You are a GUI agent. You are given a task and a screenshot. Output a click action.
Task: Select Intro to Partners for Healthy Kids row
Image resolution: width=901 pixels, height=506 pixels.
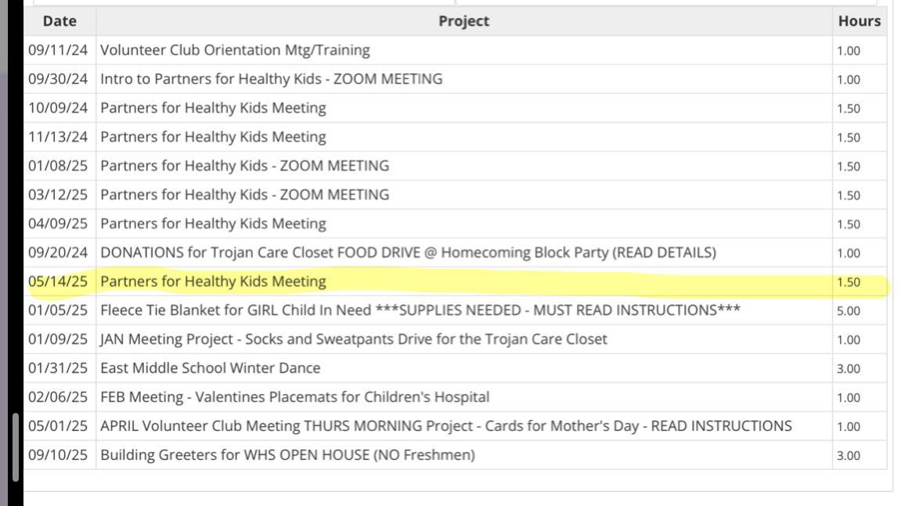pos(271,79)
